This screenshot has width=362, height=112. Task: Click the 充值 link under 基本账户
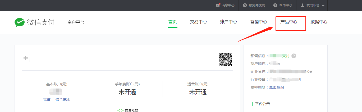[x=47, y=100]
